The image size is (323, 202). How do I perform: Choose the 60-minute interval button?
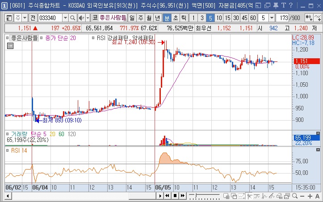253,18
